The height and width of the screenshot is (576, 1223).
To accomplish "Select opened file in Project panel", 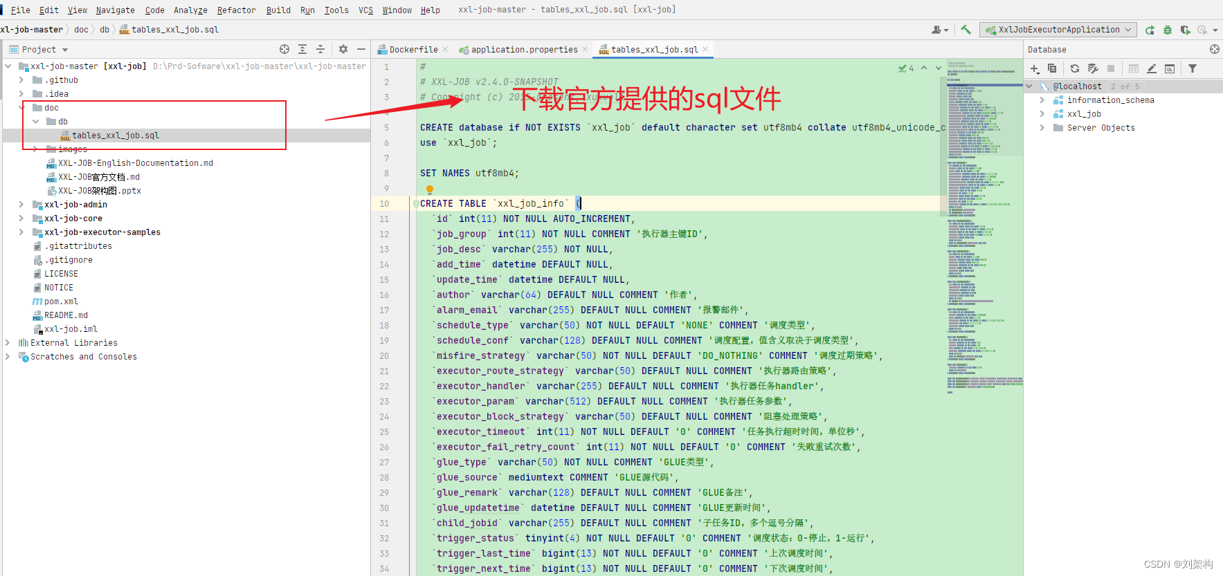I will 284,49.
